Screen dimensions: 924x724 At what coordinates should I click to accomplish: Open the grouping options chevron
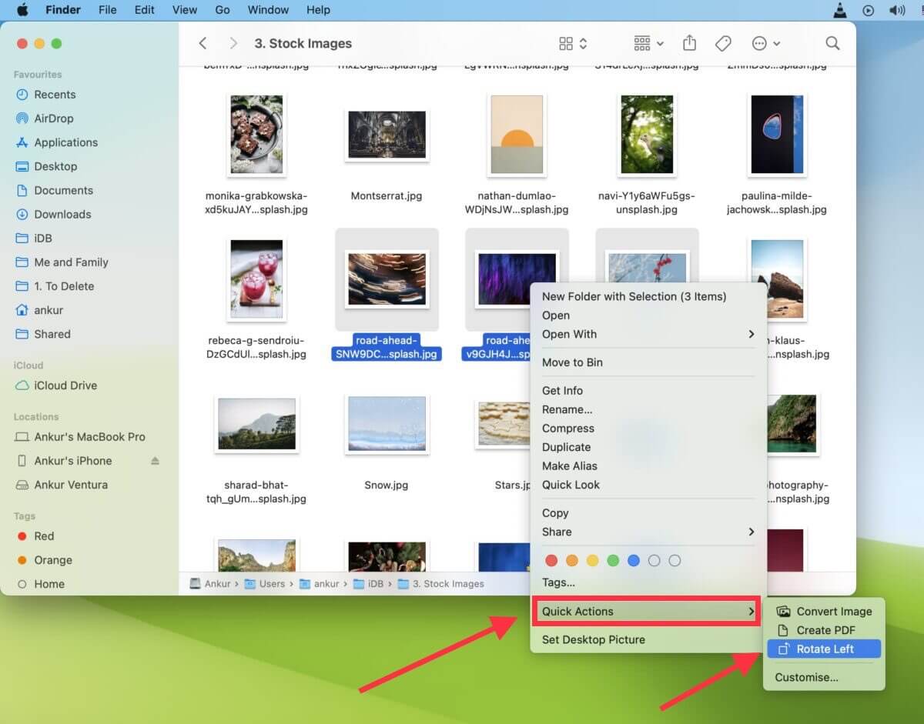(658, 43)
